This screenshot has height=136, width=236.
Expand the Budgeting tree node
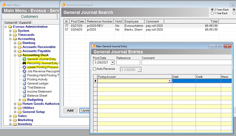tap(20, 100)
